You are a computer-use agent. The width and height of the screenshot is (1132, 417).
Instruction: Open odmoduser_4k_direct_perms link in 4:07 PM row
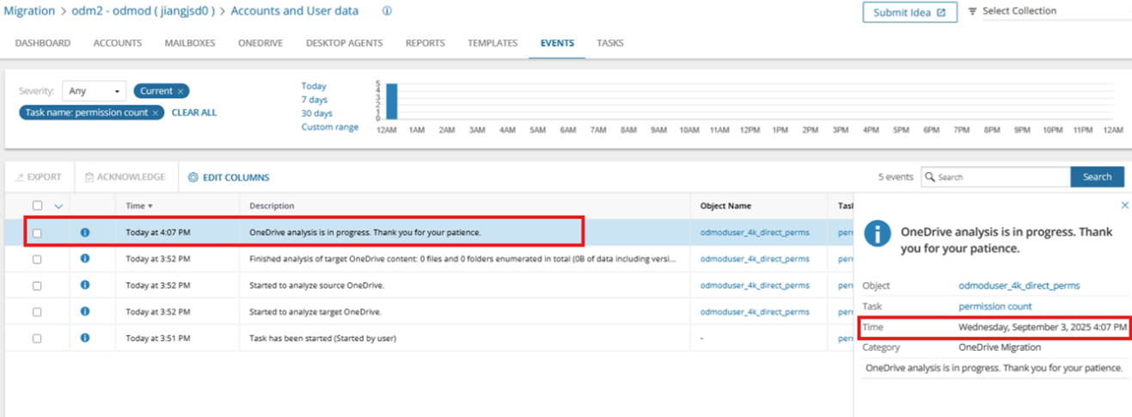[x=755, y=232]
